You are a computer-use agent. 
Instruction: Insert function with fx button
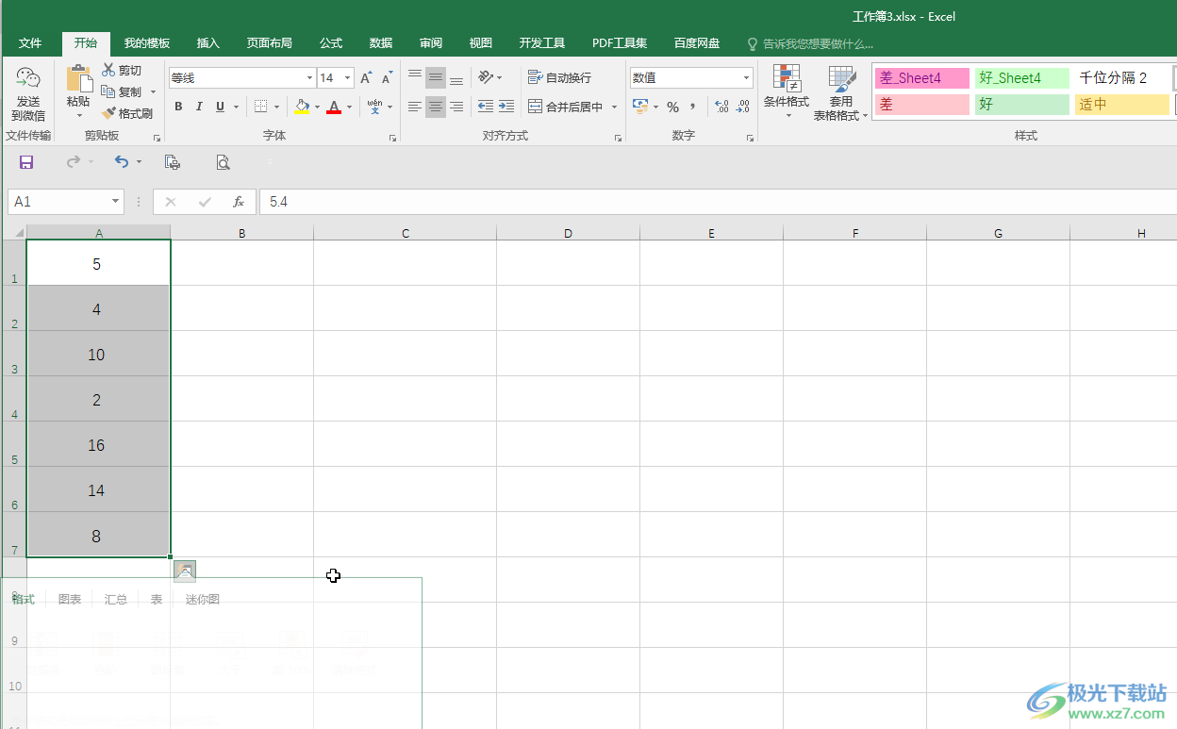coord(239,202)
